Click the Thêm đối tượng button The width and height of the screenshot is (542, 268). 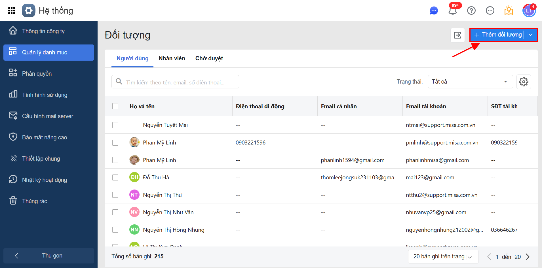coord(498,35)
